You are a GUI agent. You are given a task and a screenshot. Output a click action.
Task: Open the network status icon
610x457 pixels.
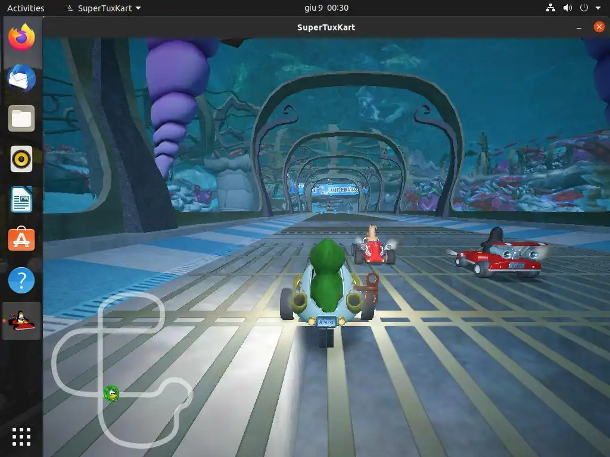tap(550, 8)
